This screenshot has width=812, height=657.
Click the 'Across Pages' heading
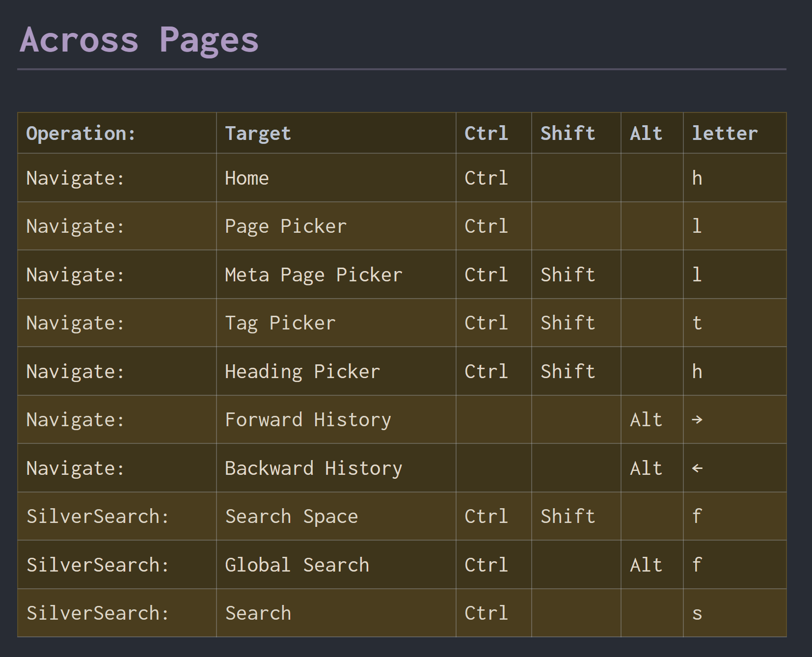click(x=139, y=40)
